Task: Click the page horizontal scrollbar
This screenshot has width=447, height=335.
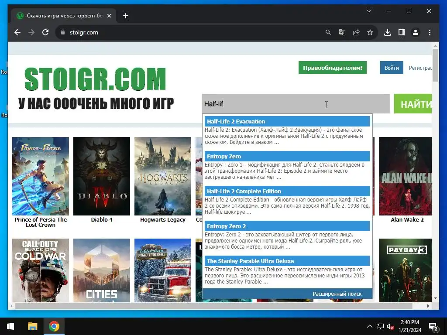Action: [x=214, y=306]
